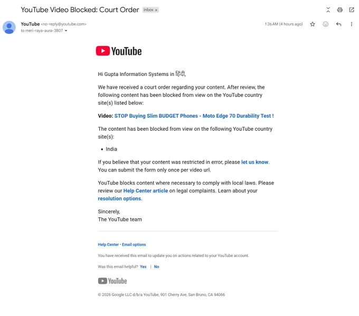
Task: Open Email options in the footer
Action: pos(134,244)
